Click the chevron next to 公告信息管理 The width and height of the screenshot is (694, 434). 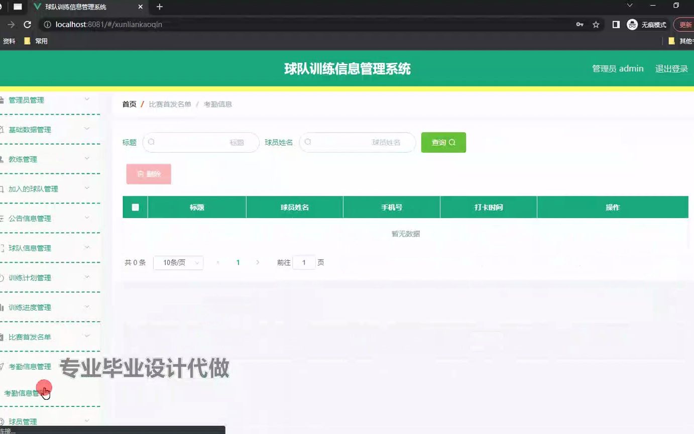[x=87, y=218]
